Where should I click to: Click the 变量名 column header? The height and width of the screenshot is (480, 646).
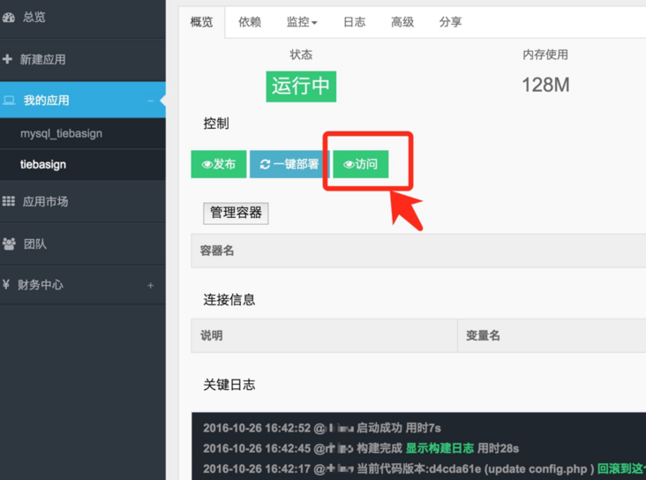click(x=483, y=335)
